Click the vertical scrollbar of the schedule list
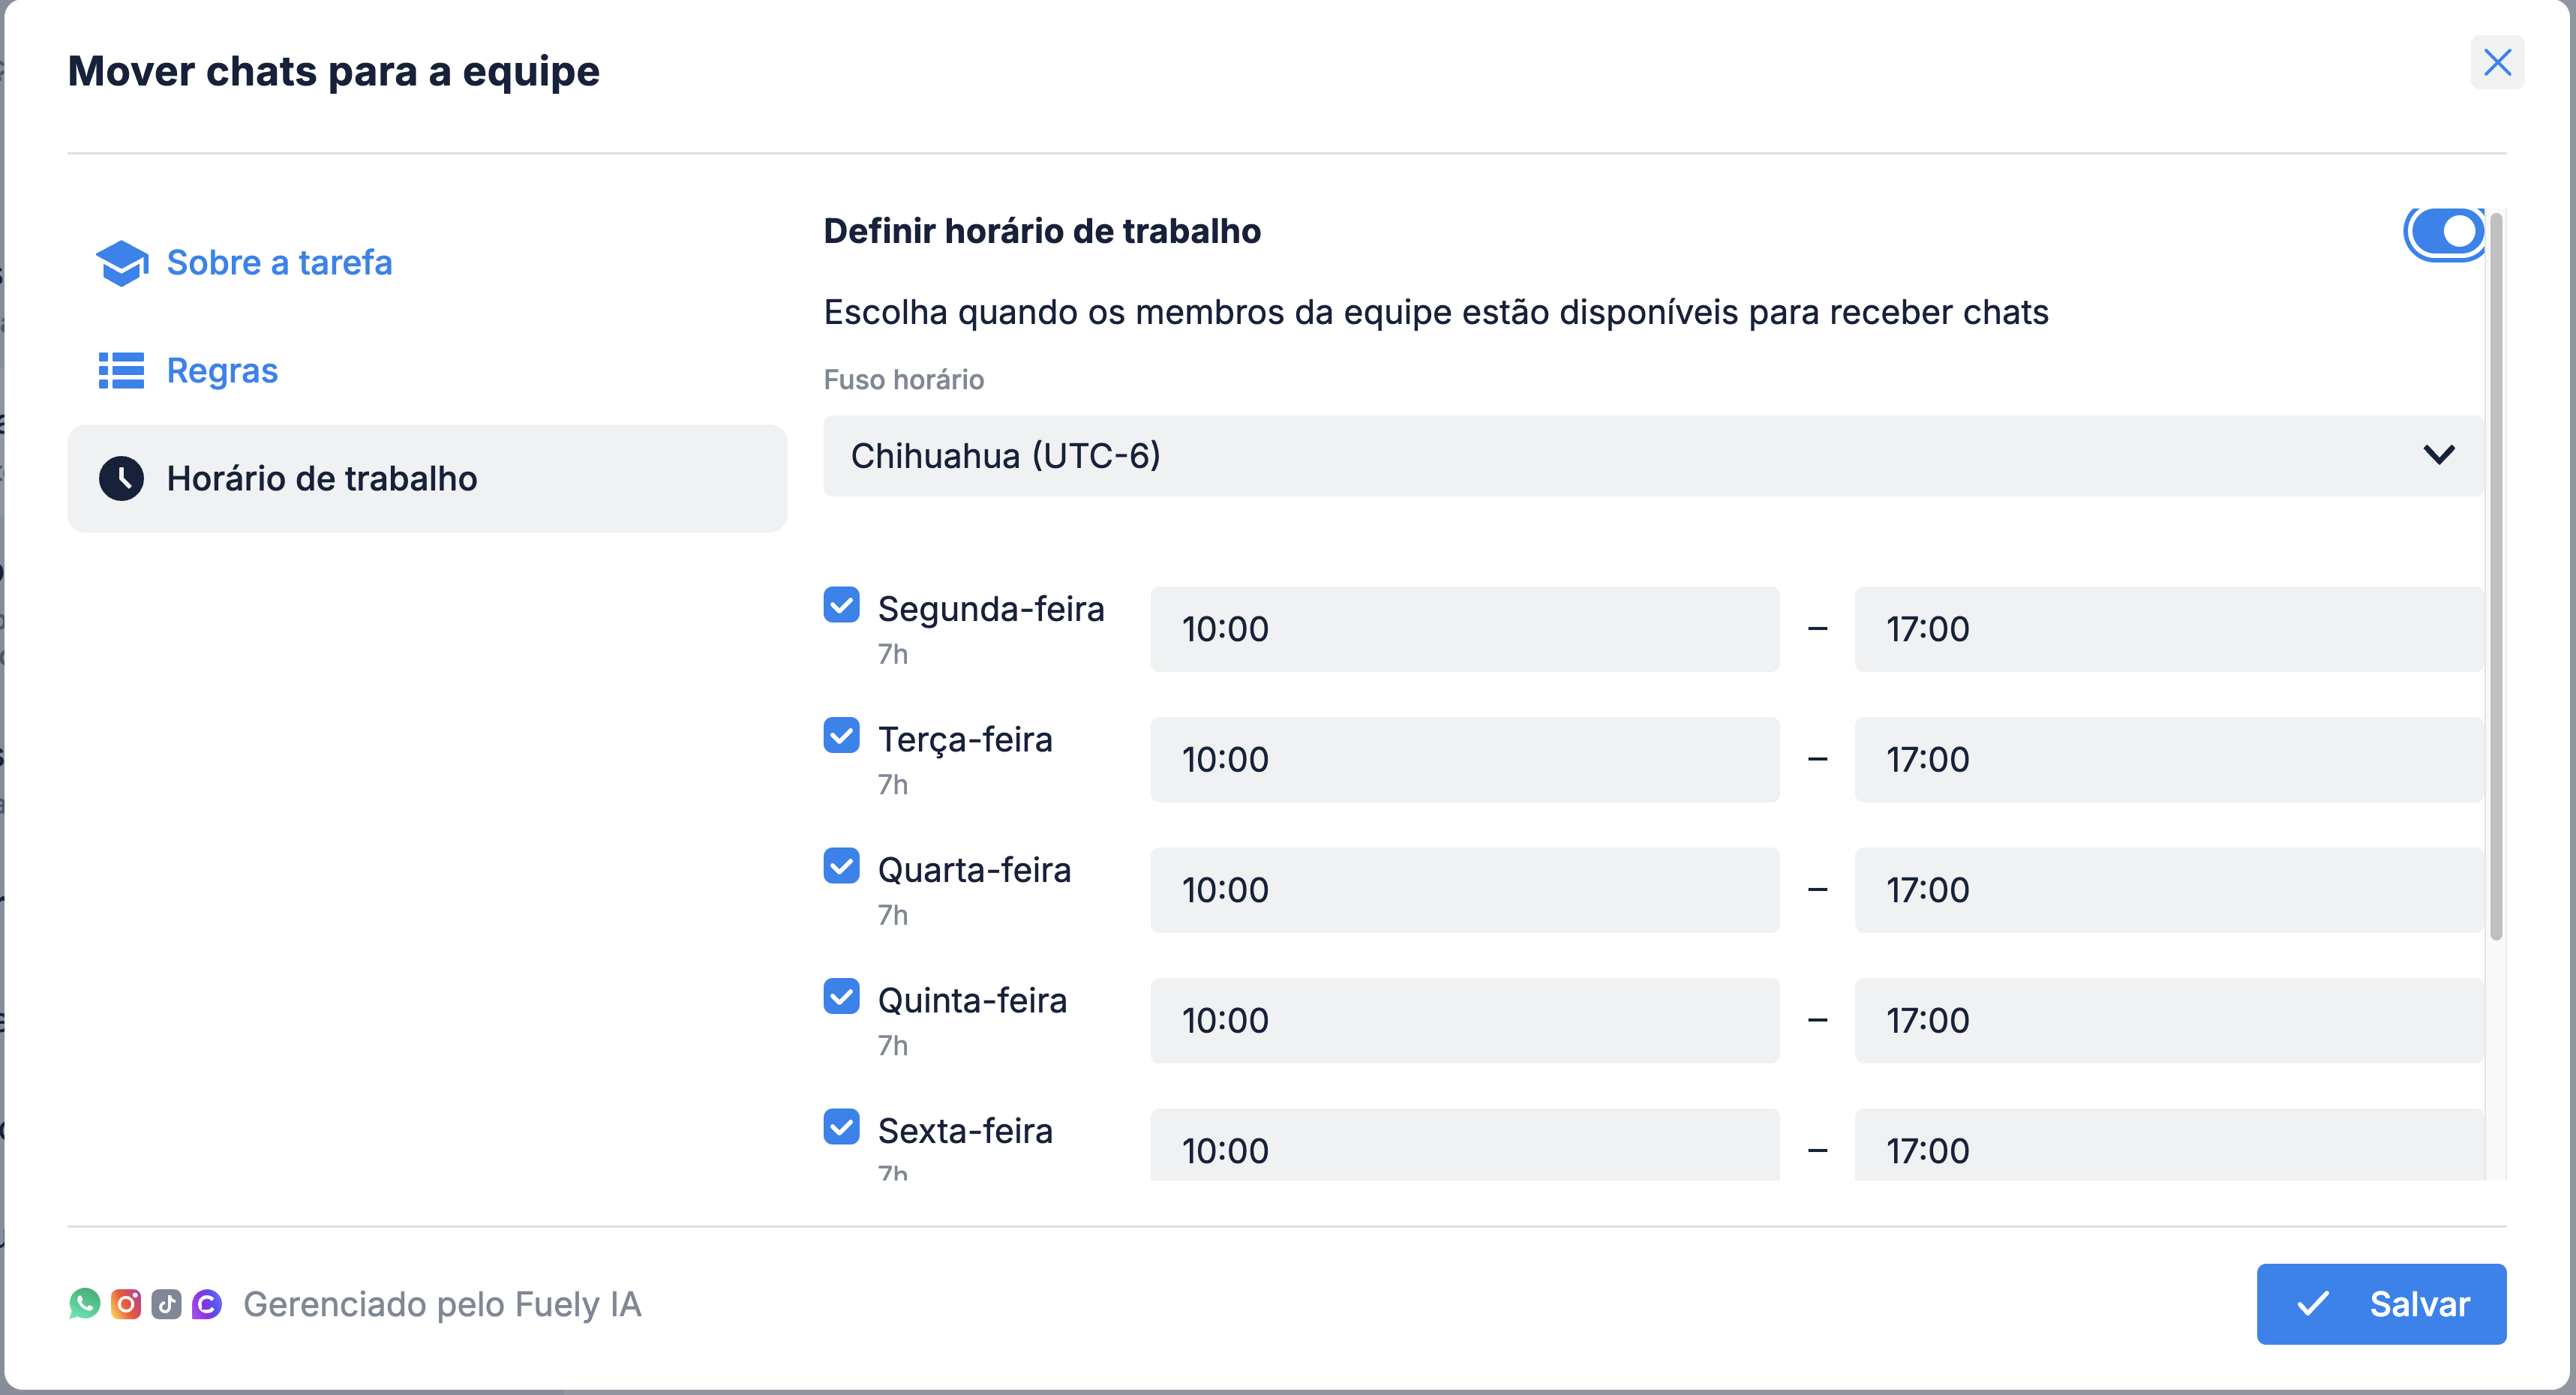2576x1395 pixels. [x=2496, y=578]
